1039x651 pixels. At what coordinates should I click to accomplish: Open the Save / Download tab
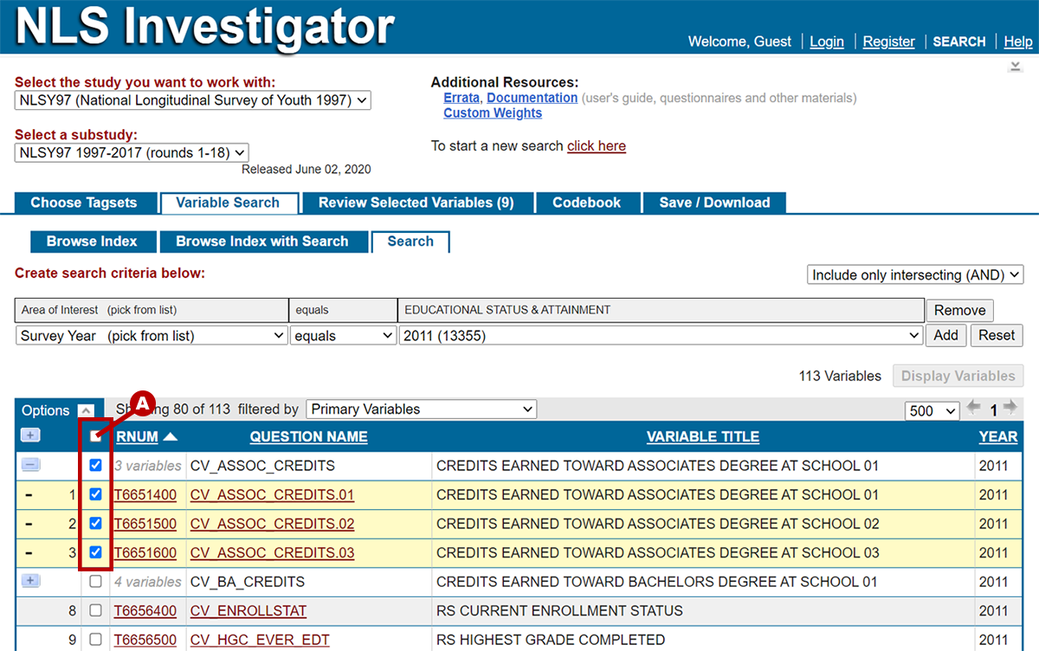tap(714, 203)
